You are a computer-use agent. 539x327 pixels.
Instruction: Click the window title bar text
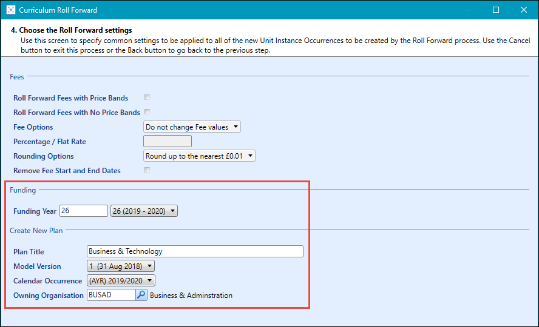58,10
